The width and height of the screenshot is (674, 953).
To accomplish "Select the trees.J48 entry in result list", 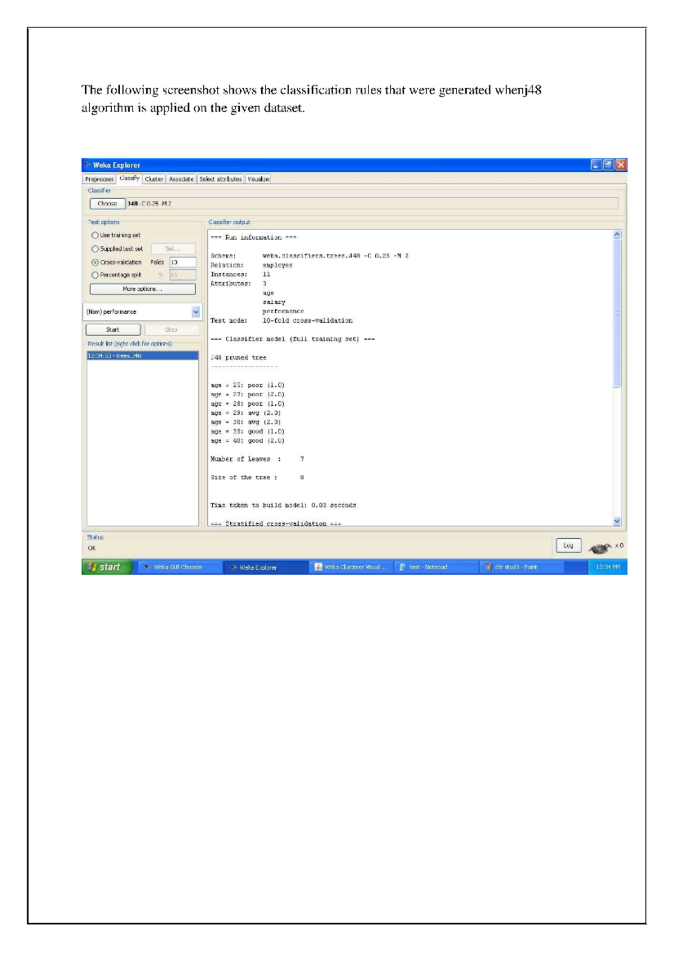I will 143,356.
